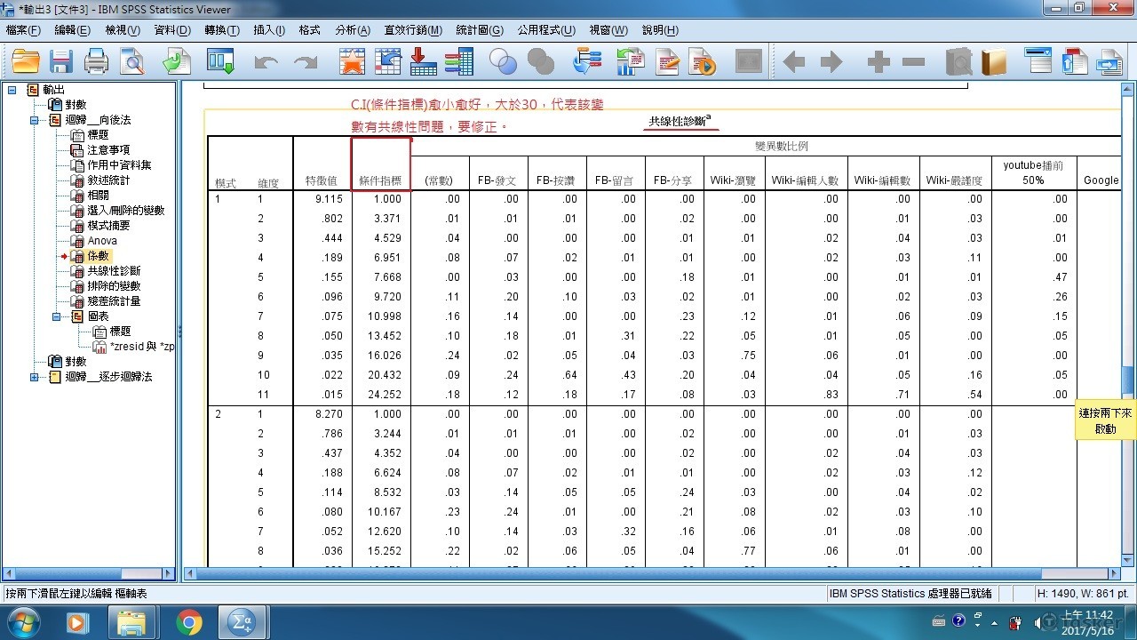1137x640 pixels.
Task: Save the output with the floppy disk icon
Action: tap(60, 61)
